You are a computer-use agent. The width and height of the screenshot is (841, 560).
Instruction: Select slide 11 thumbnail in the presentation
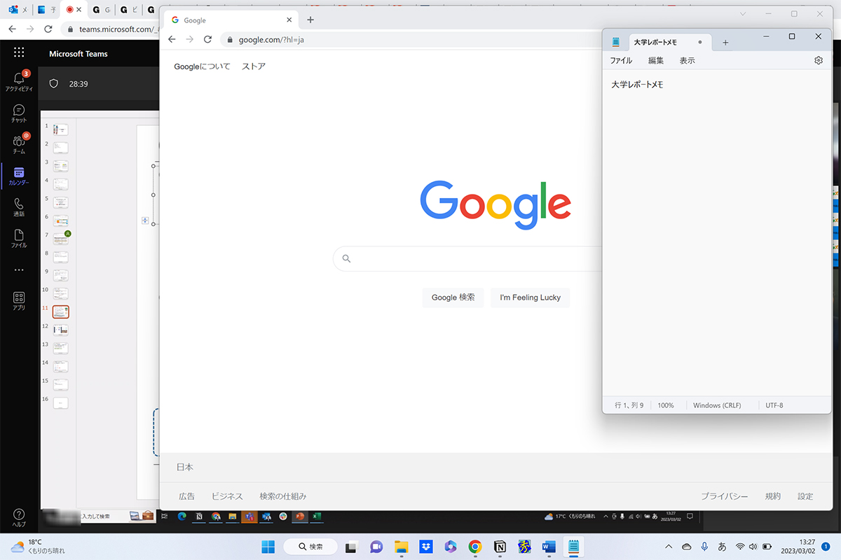[x=61, y=311]
